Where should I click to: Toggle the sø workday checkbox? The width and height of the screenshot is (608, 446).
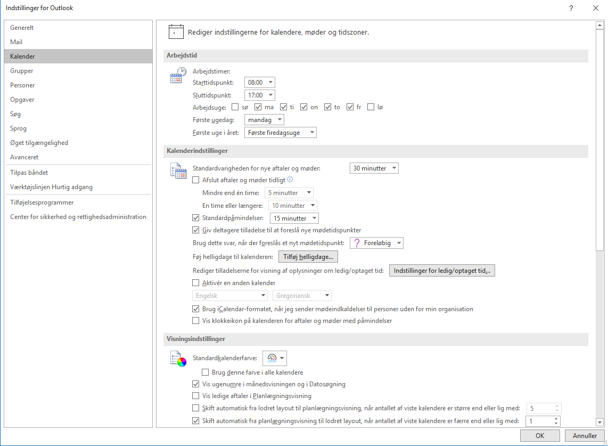[x=235, y=107]
